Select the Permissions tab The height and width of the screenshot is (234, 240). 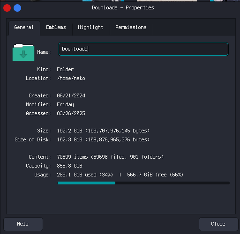(131, 28)
